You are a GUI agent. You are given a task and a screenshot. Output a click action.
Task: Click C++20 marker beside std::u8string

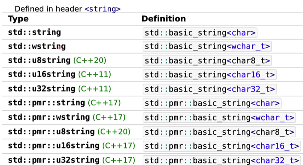[x=90, y=60]
